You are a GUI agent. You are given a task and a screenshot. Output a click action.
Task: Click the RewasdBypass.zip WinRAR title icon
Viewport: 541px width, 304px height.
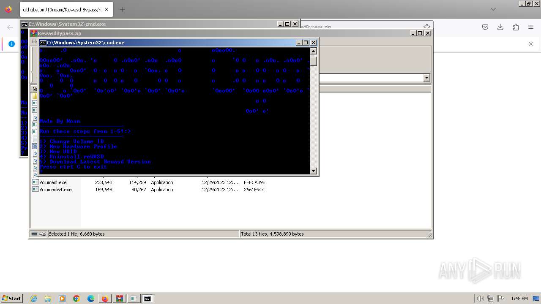[34, 33]
